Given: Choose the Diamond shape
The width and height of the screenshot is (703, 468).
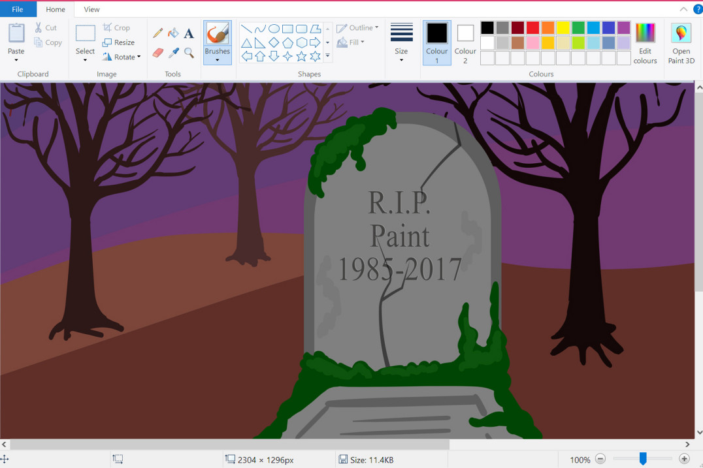Looking at the screenshot, I should pyautogui.click(x=274, y=42).
